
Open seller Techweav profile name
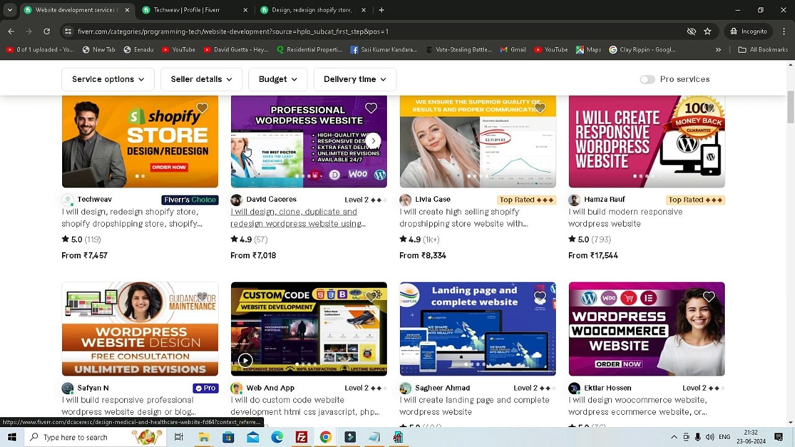[94, 199]
